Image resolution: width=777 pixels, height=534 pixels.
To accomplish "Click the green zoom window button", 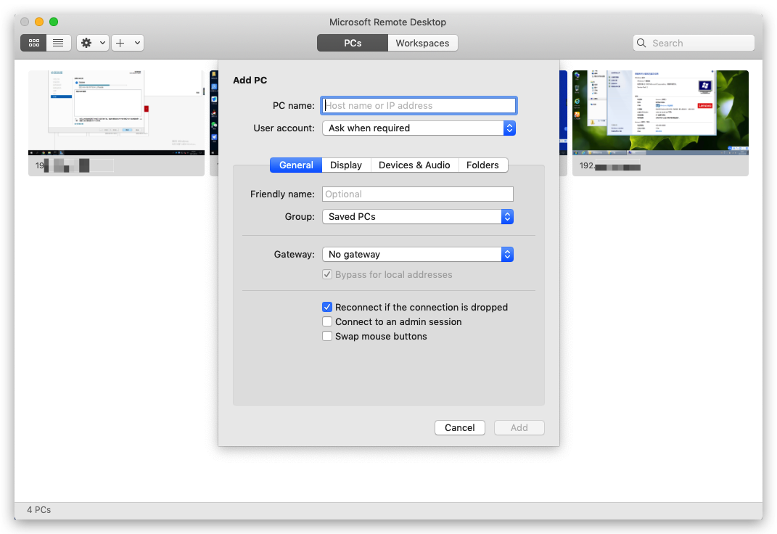I will click(x=54, y=22).
